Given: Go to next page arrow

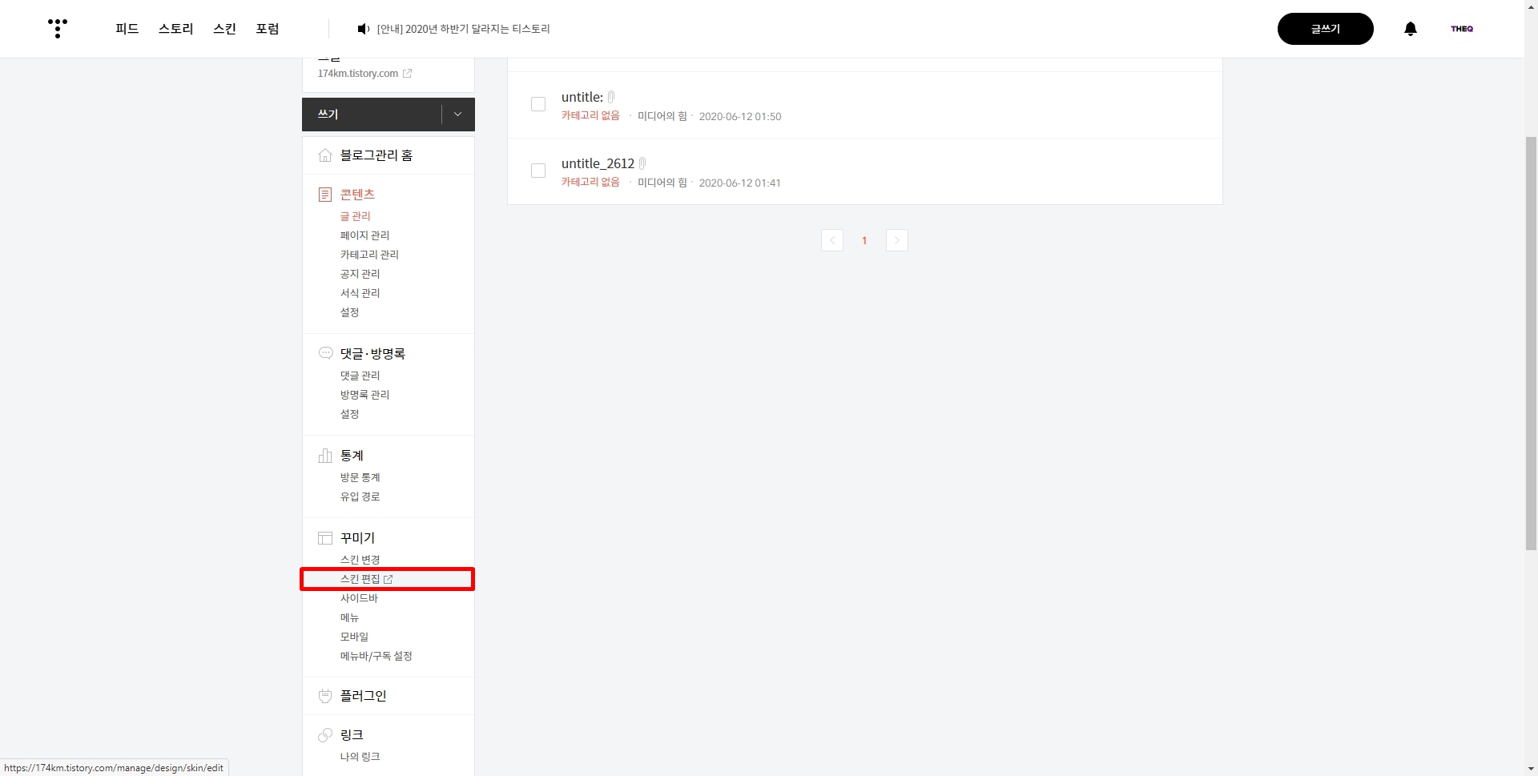Looking at the screenshot, I should tap(897, 240).
